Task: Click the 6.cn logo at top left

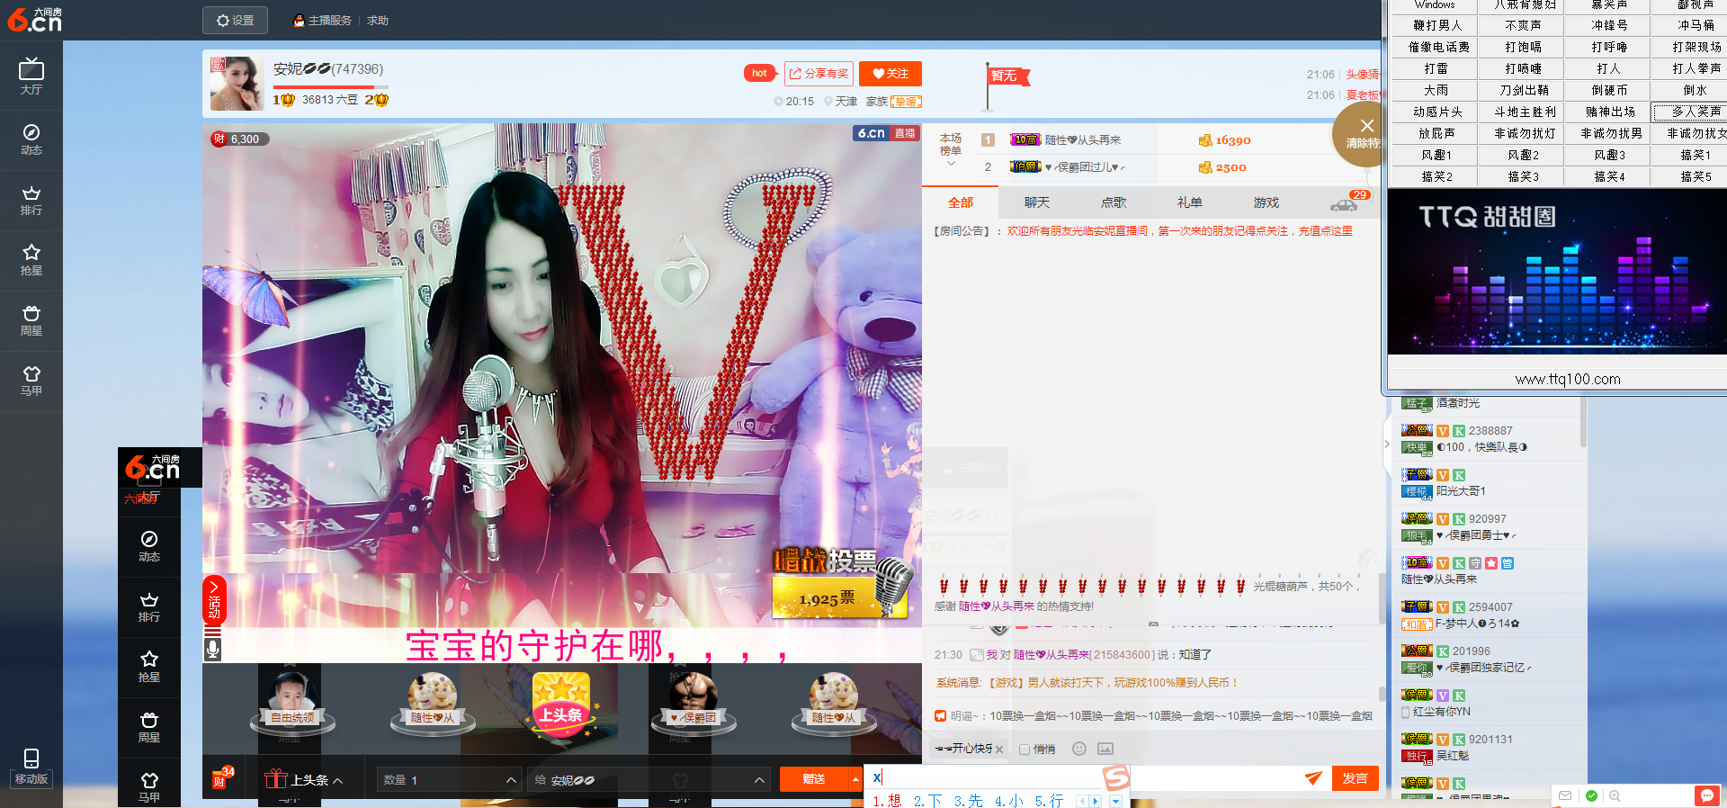Action: coord(35,19)
